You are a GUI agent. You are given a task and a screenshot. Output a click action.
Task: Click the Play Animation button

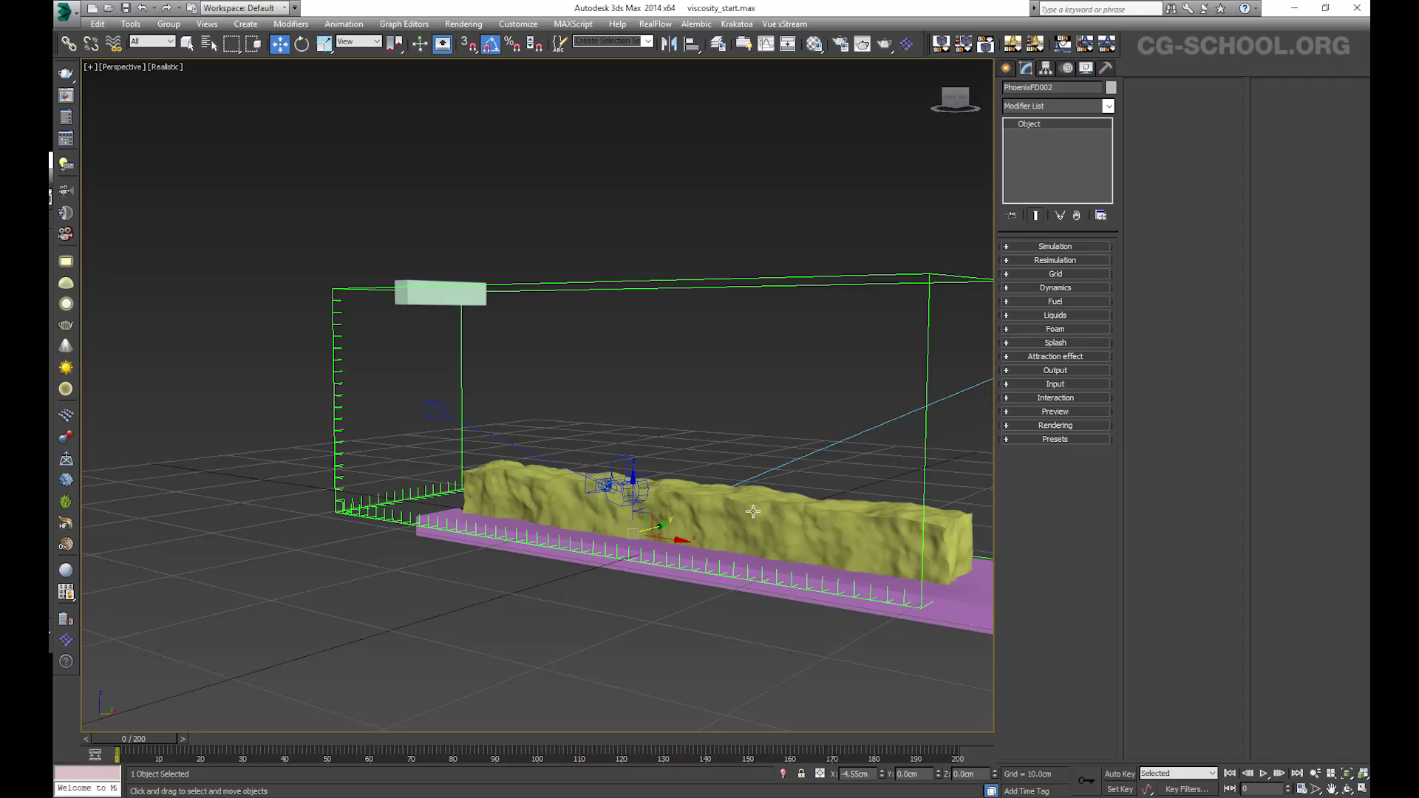tap(1263, 774)
